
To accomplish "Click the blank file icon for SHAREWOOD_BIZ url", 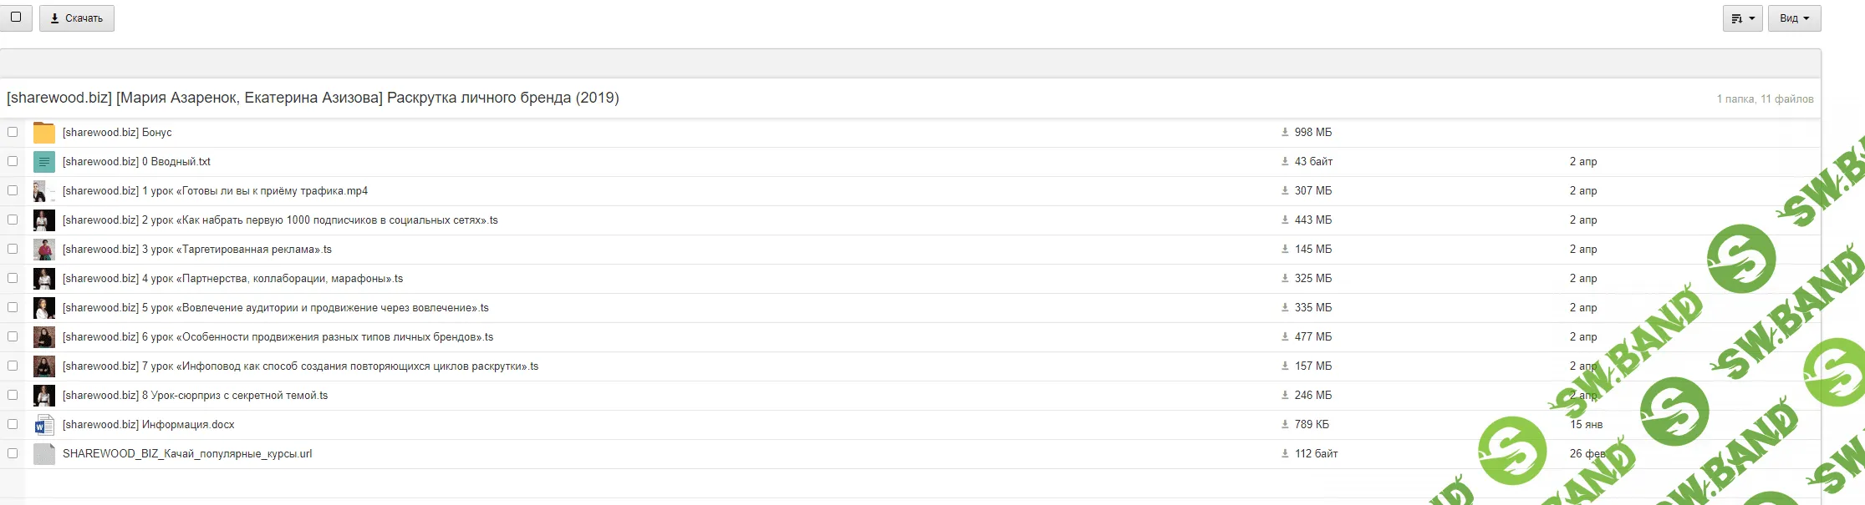I will pos(43,454).
